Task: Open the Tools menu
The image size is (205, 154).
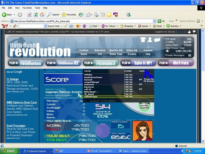Action: [37, 8]
